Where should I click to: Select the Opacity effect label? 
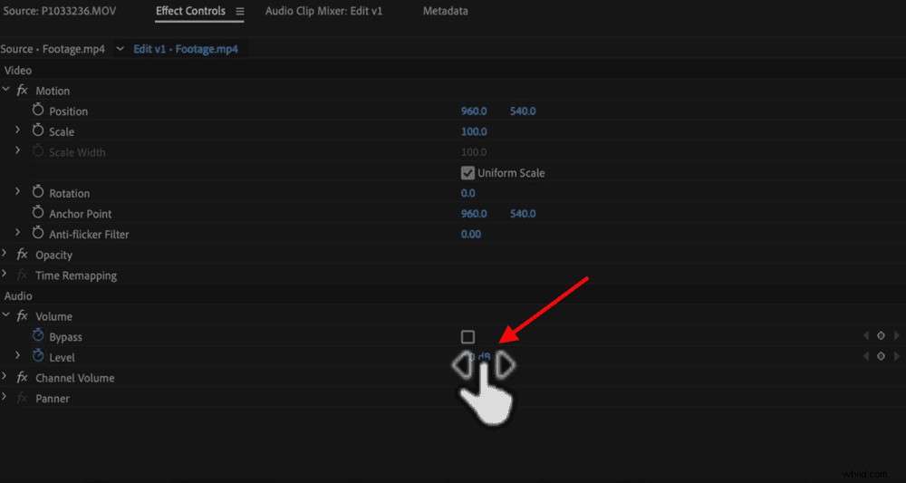pos(53,255)
